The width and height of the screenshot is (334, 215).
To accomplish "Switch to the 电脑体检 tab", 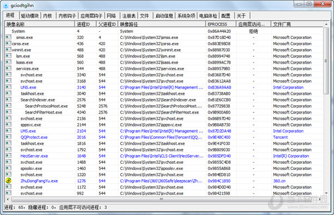I will tap(208, 16).
